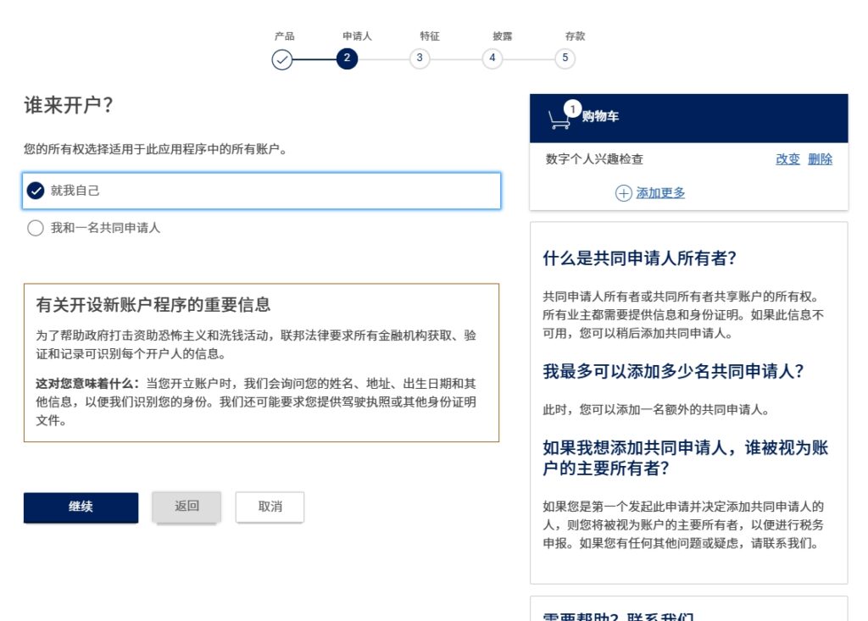Go to step 4 披露 circle

pos(492,58)
